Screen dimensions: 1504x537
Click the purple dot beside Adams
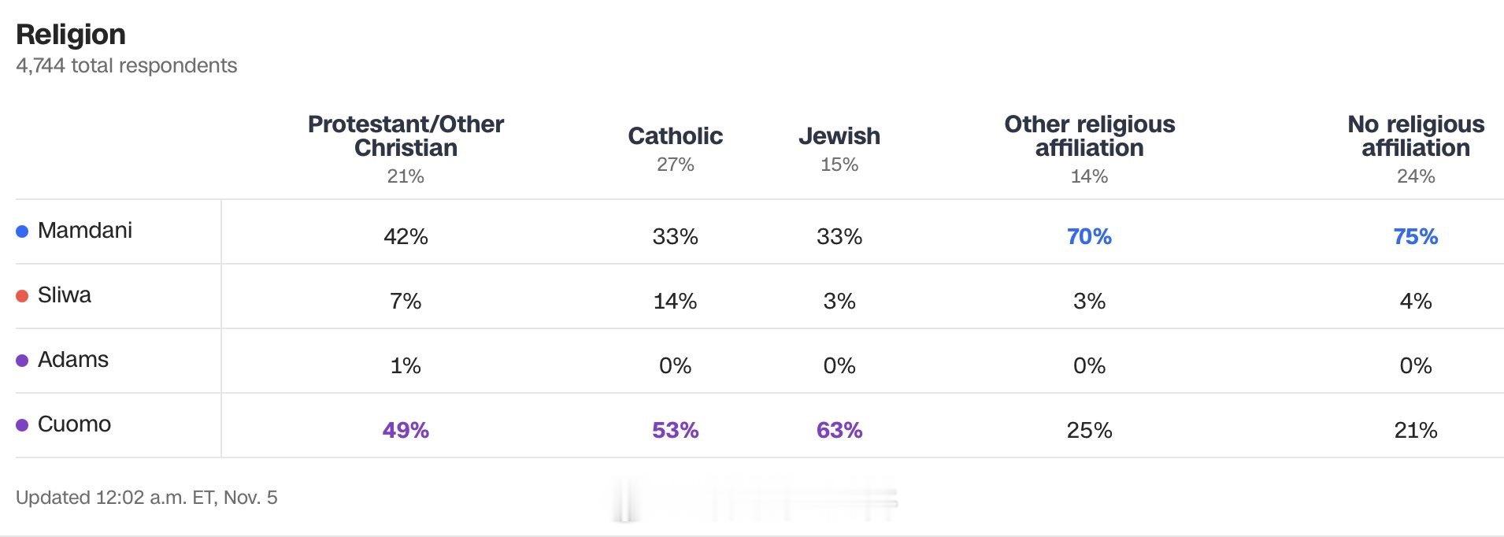22,361
